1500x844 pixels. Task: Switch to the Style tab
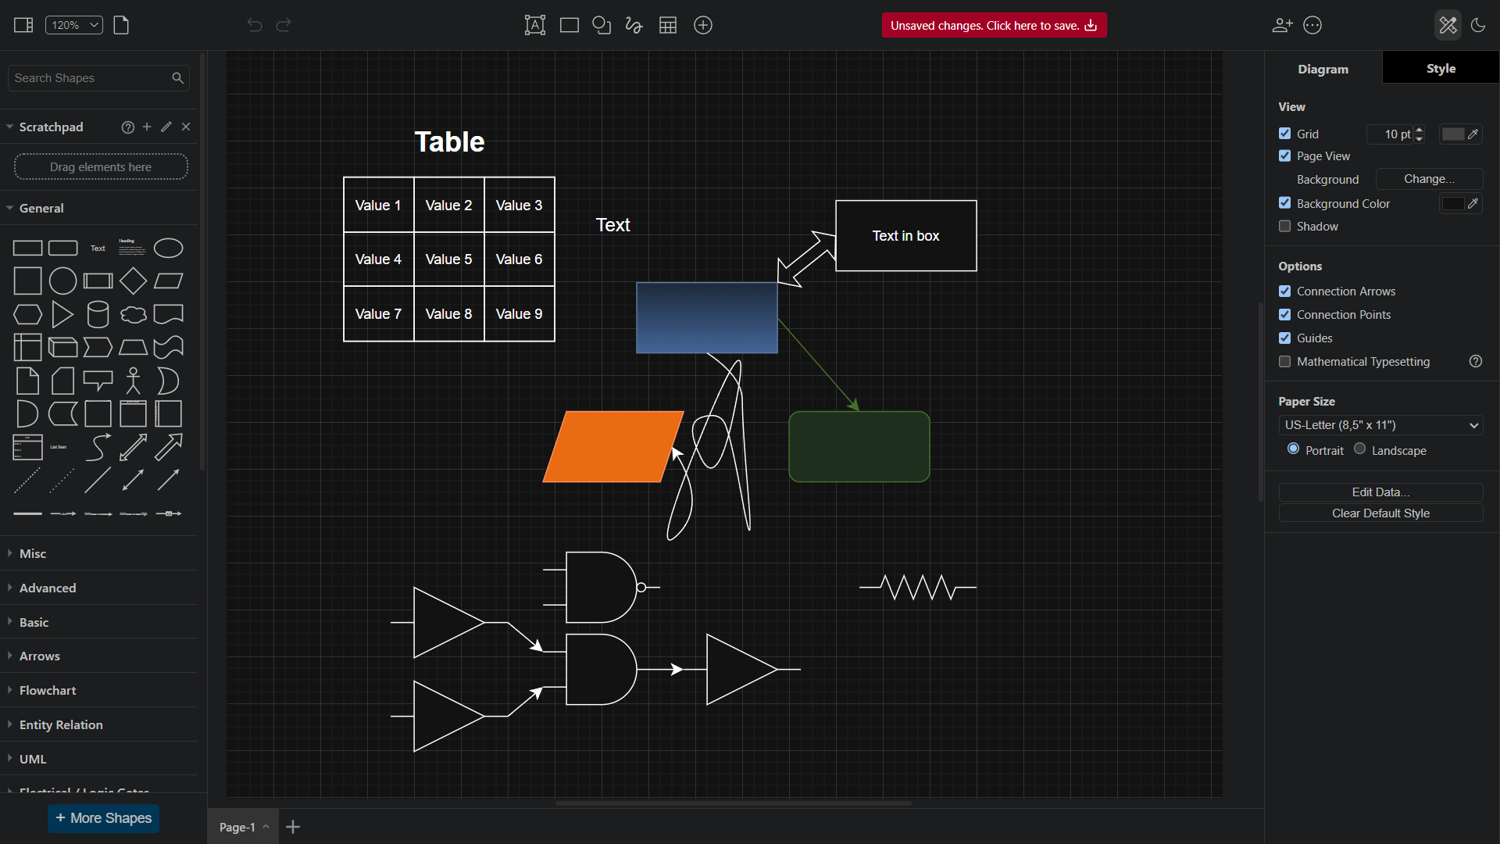1441,68
